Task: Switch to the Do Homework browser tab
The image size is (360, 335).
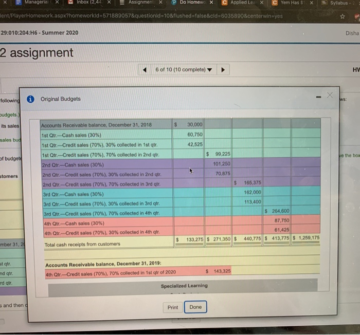Action: coord(192,2)
